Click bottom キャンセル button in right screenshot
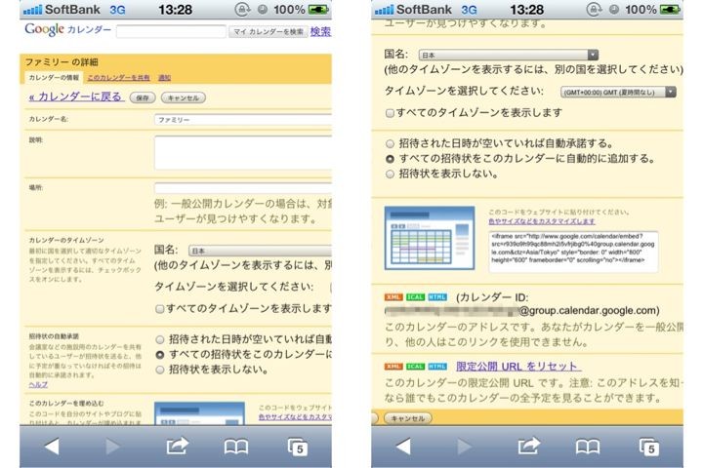Screen dimensions: 703x468 (408, 418)
